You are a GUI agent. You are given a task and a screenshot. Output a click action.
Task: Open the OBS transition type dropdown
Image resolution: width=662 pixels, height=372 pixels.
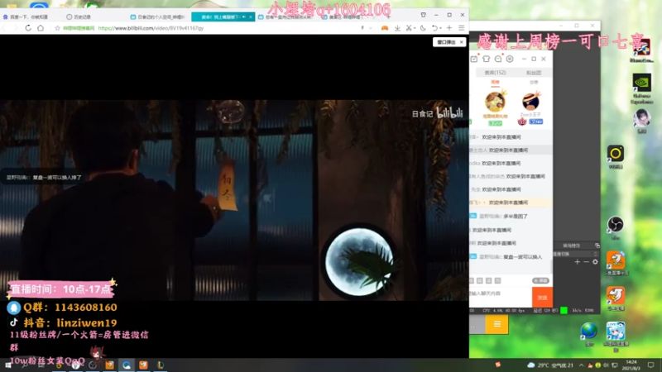coord(575,254)
